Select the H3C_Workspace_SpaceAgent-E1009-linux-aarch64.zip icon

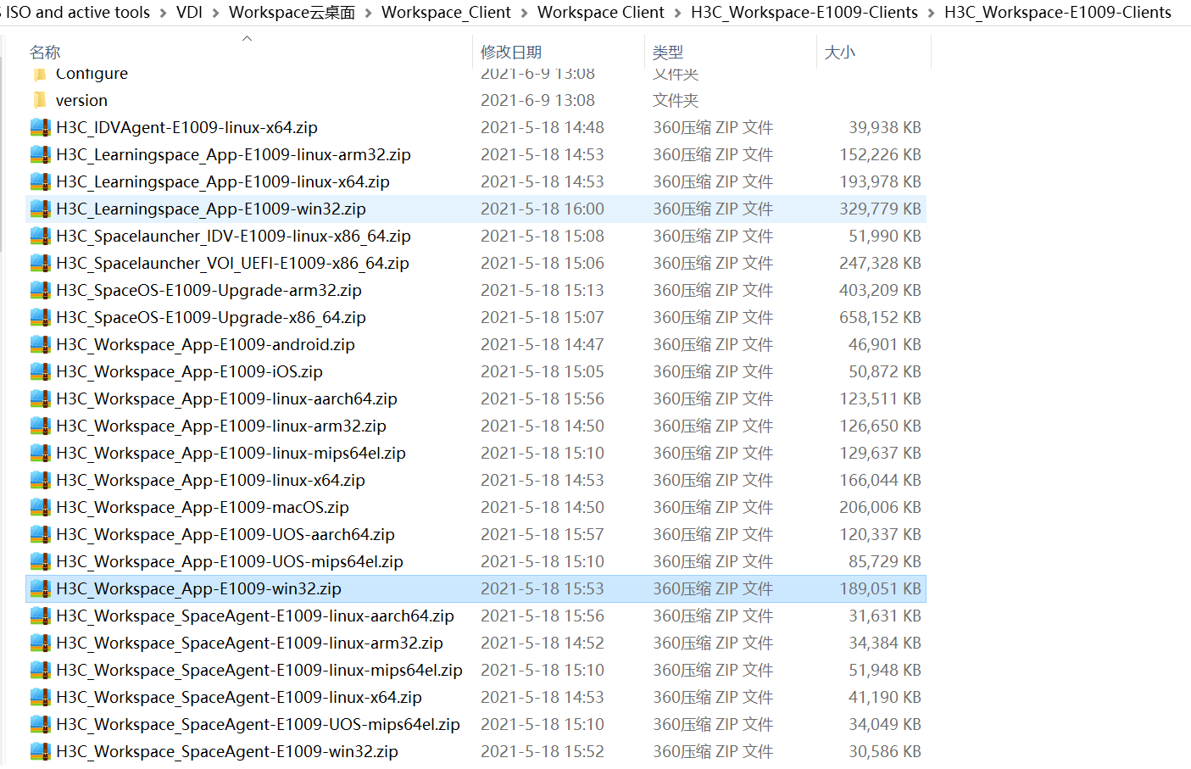pos(40,616)
